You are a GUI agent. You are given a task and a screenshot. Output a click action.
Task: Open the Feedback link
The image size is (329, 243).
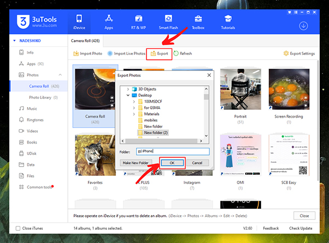click(x=271, y=228)
